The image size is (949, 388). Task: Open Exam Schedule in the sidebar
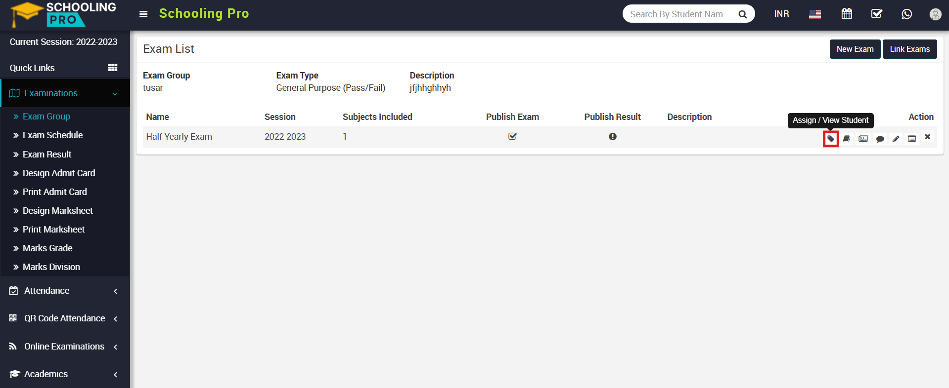pyautogui.click(x=52, y=135)
